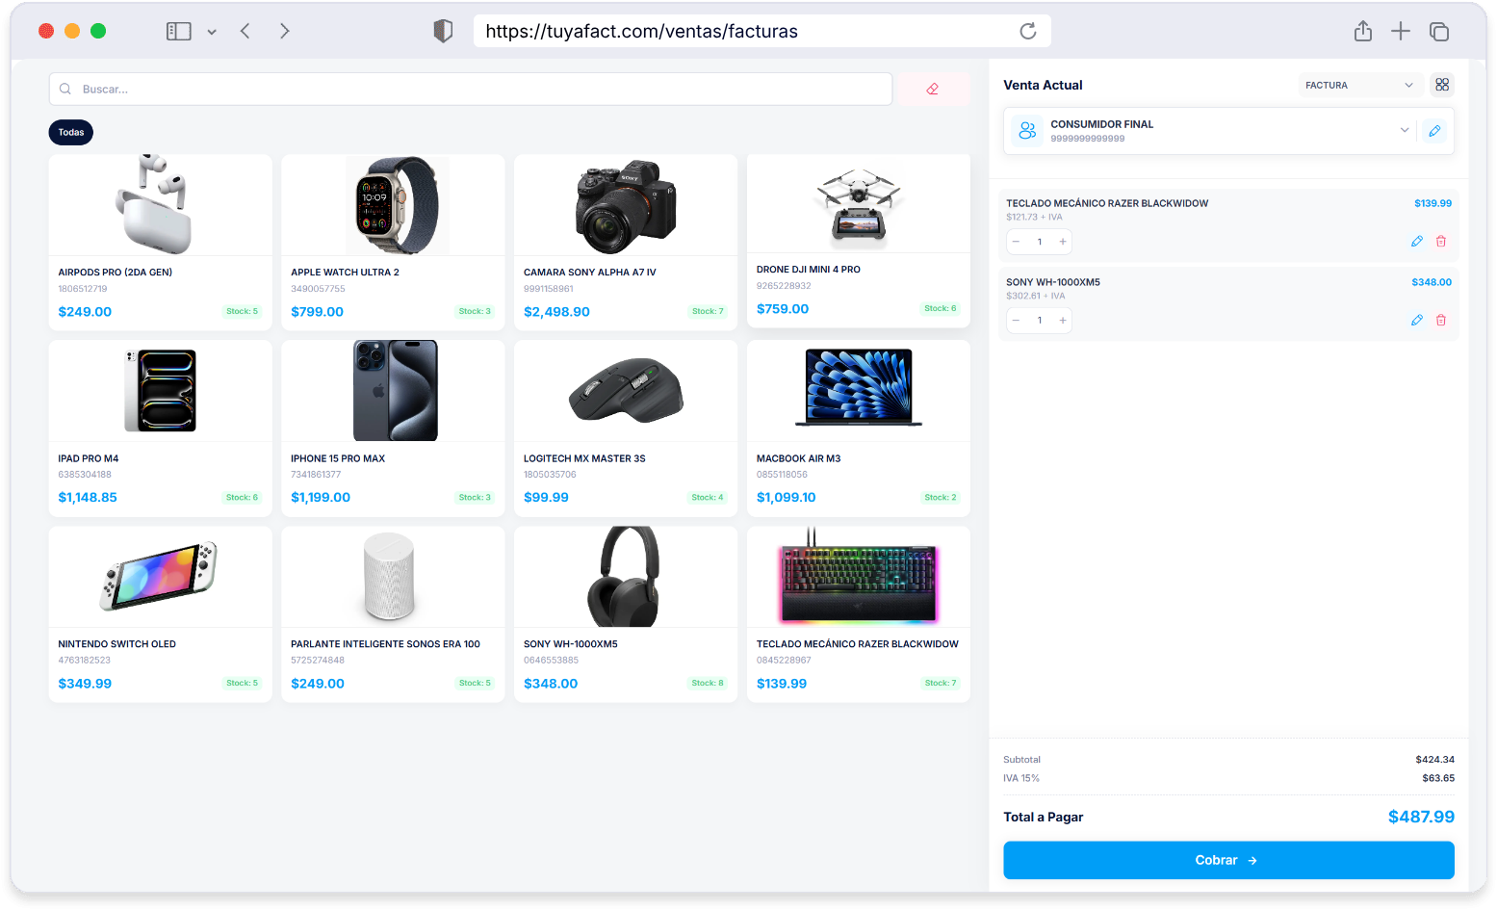
Task: Click the $1,199.00 iPhone price
Action: 321,498
